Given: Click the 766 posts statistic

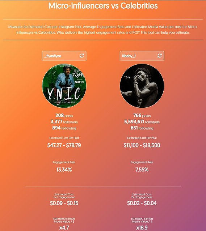Looking at the screenshot, I should coord(142,116).
